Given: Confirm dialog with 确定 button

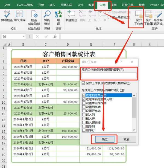Looking at the screenshot, I should tap(104, 139).
